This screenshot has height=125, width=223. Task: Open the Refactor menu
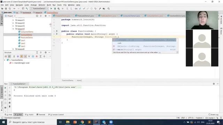pyautogui.click(x=42, y=5)
